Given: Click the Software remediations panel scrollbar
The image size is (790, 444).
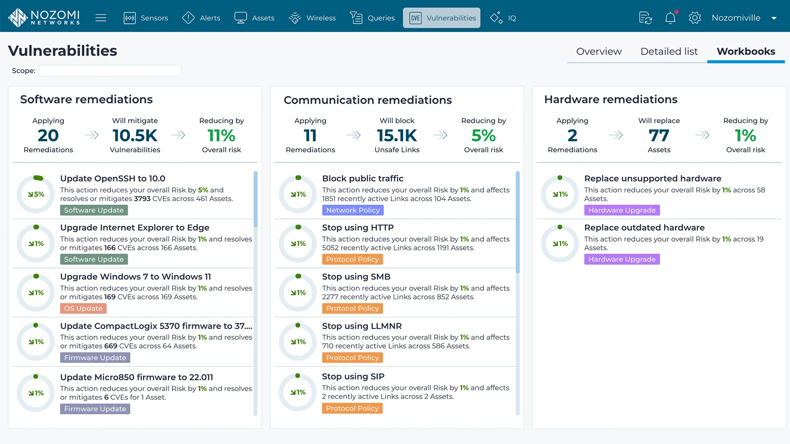Looking at the screenshot, I should [x=256, y=199].
